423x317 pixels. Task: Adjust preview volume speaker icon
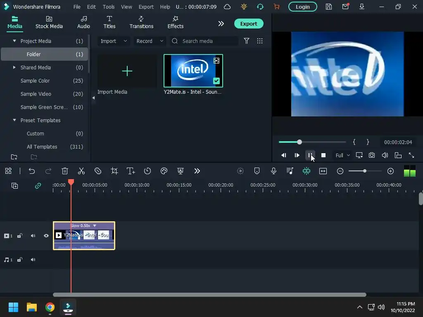[x=385, y=155]
